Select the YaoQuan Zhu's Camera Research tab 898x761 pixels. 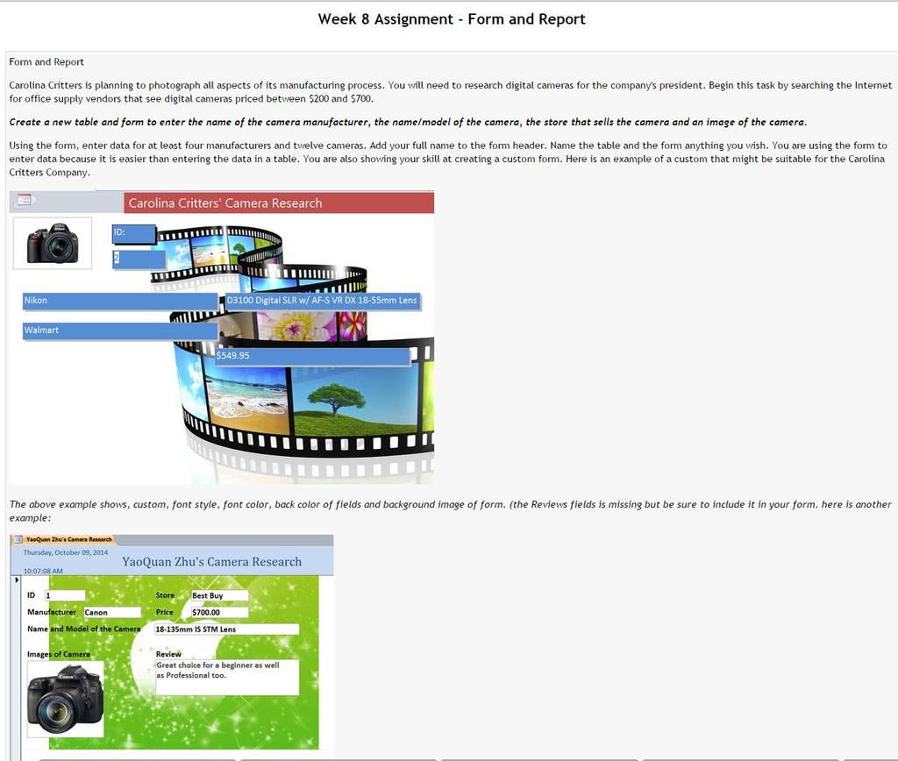63,539
